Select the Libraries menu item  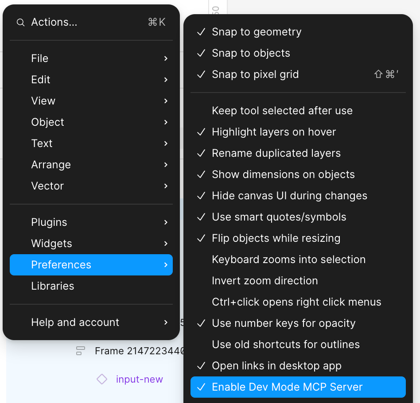point(53,286)
